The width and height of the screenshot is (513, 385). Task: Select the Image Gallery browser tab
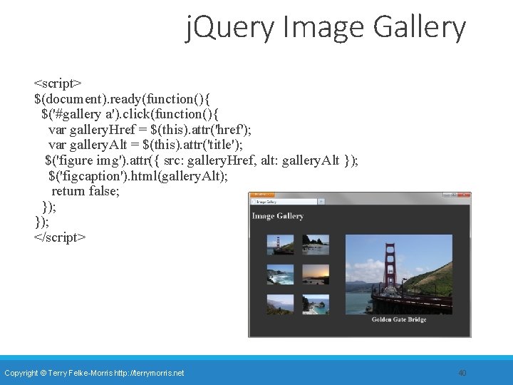coord(284,202)
